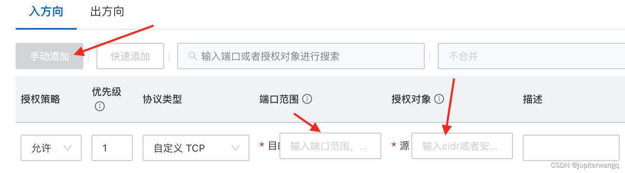Switch to the 出方向 tab

[x=107, y=12]
